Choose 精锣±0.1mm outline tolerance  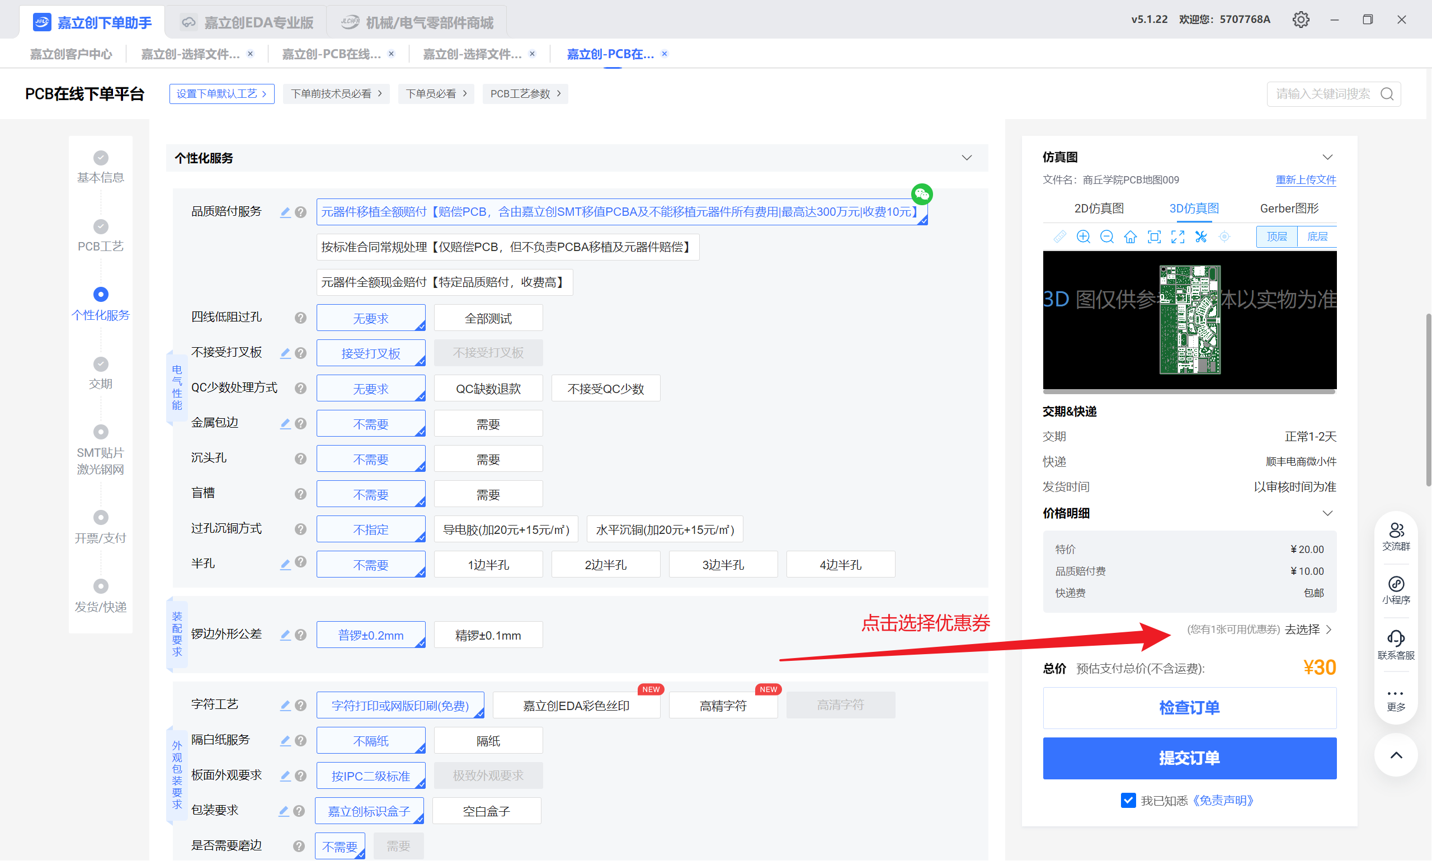click(488, 635)
